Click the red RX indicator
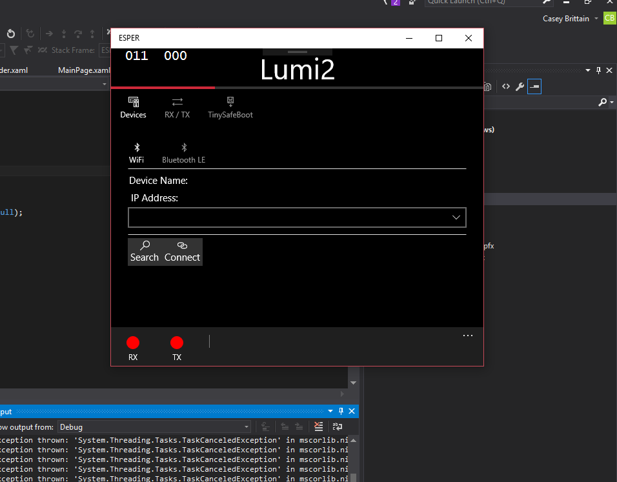The height and width of the screenshot is (482, 617). pos(133,343)
